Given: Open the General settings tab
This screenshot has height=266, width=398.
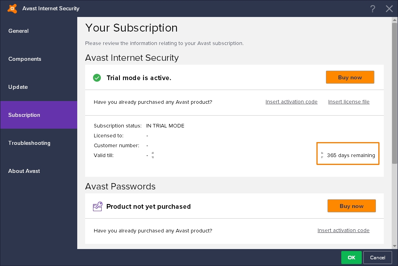Looking at the screenshot, I should pos(19,31).
